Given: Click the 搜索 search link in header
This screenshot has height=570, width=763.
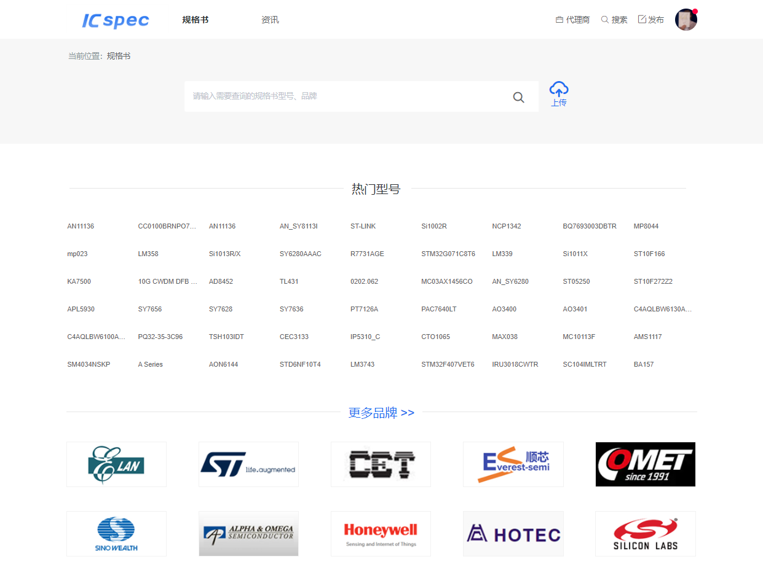Looking at the screenshot, I should click(x=614, y=20).
